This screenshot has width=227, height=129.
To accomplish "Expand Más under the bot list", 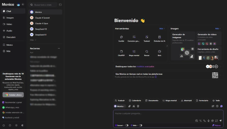I will click(x=33, y=40).
